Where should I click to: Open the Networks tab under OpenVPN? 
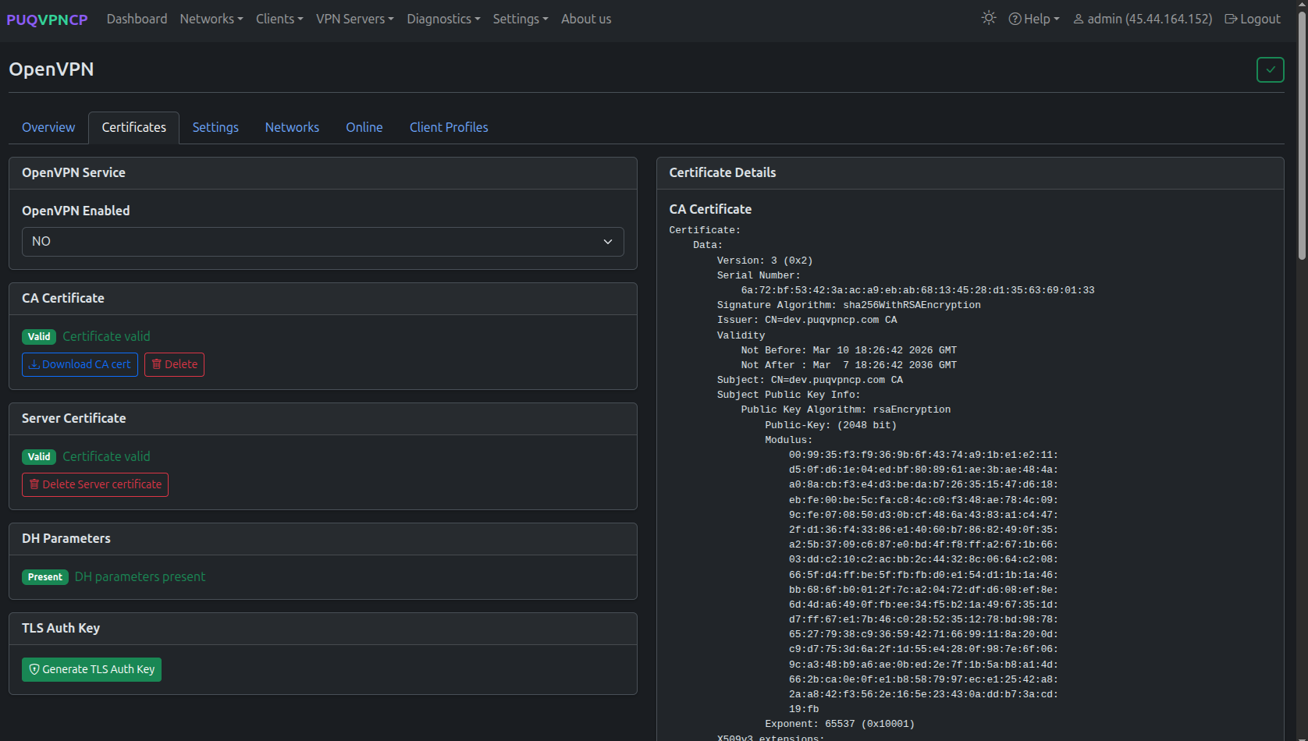pos(292,127)
